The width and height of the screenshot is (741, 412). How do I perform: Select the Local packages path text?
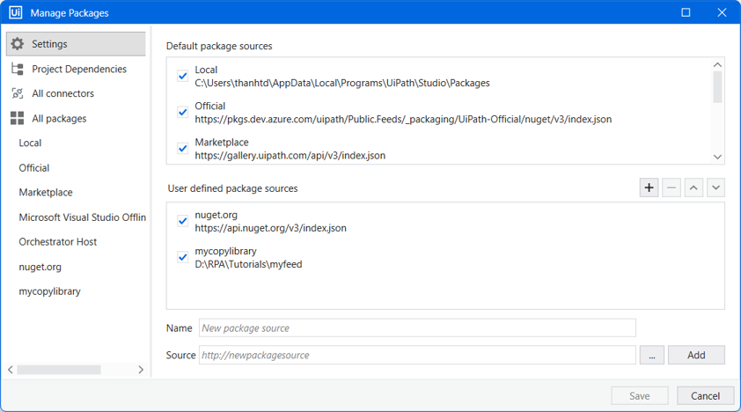tap(342, 83)
